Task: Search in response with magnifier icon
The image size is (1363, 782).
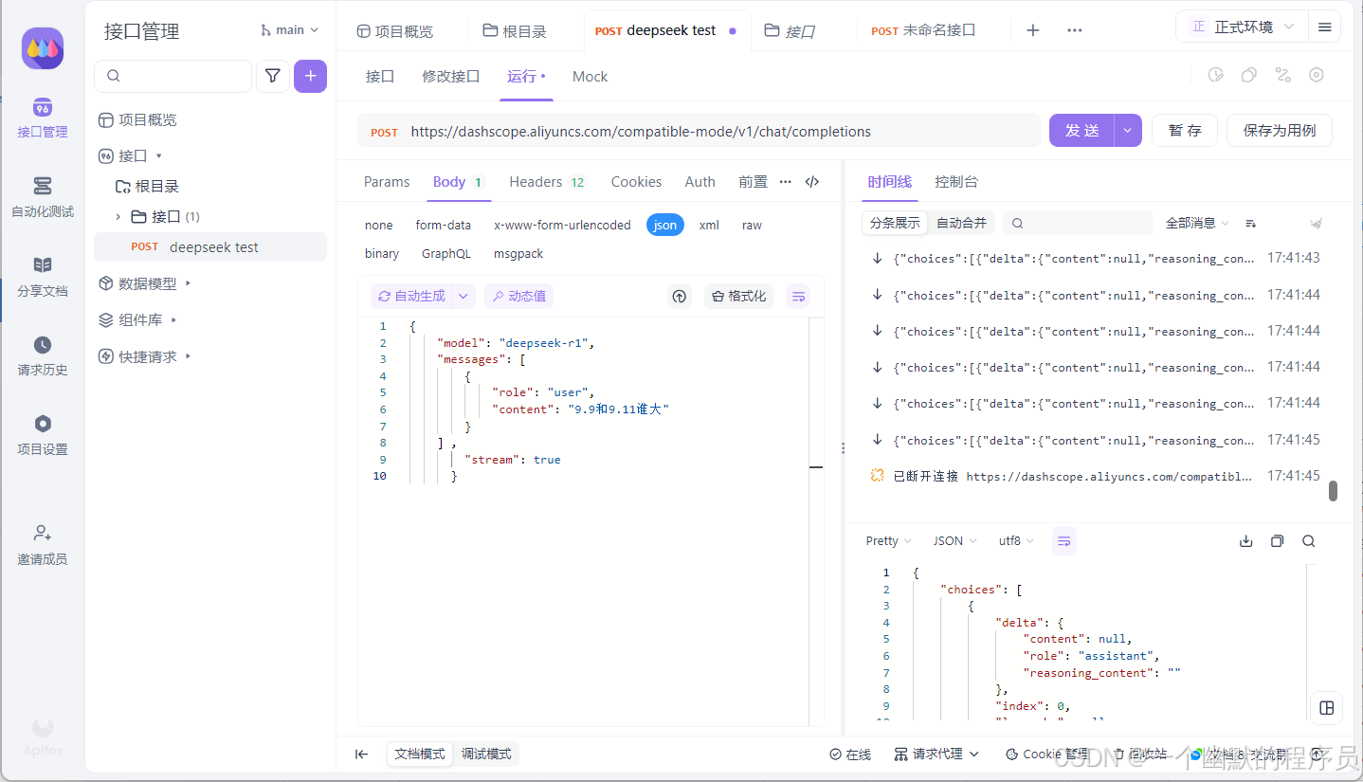Action: (1309, 541)
